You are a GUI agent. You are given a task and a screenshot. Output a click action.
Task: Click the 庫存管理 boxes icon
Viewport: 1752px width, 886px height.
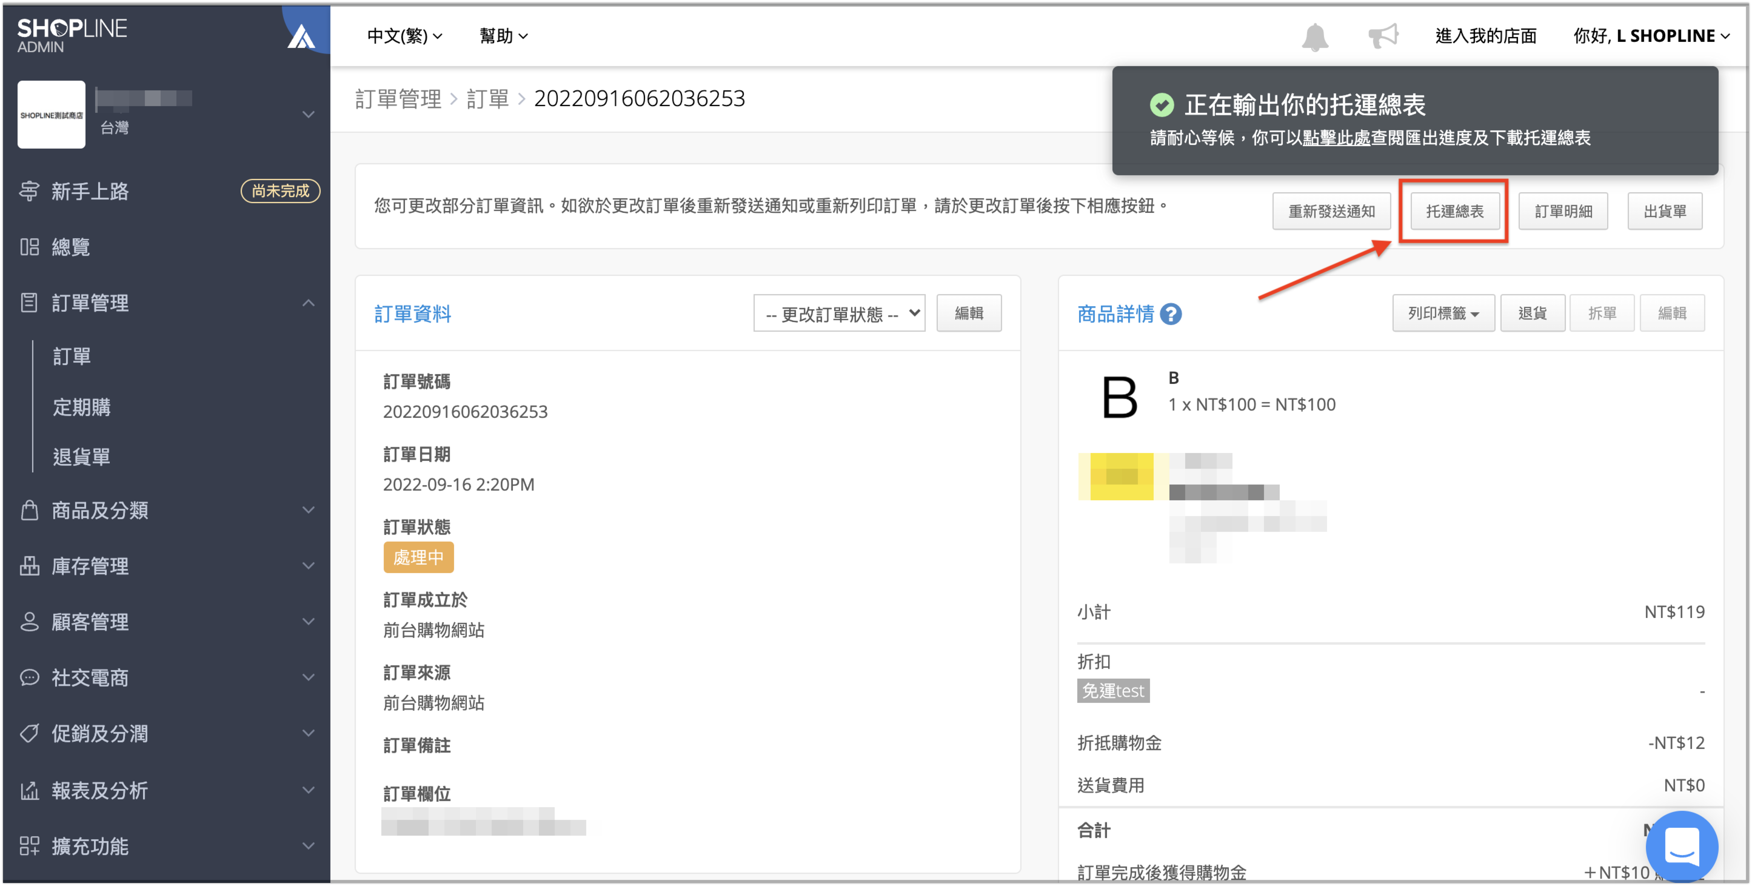[29, 565]
